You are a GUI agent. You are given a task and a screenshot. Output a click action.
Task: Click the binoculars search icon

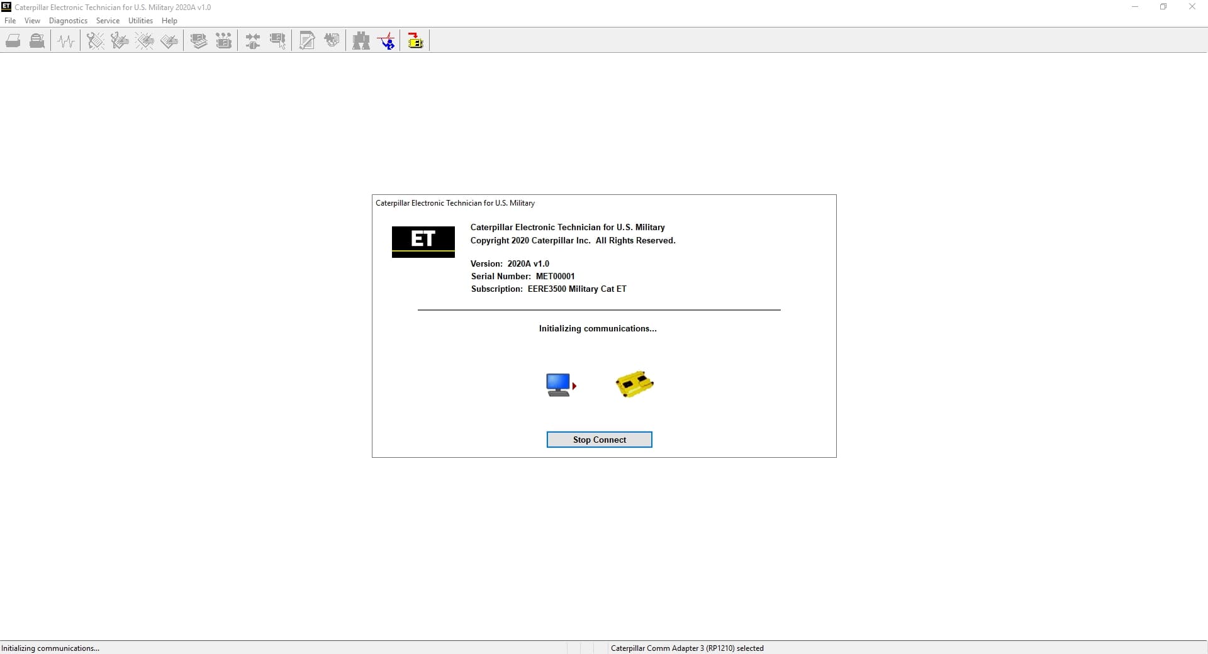[361, 42]
